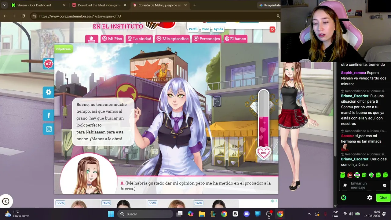Open the story book icon tab
The height and width of the screenshot is (220, 391).
tap(92, 39)
